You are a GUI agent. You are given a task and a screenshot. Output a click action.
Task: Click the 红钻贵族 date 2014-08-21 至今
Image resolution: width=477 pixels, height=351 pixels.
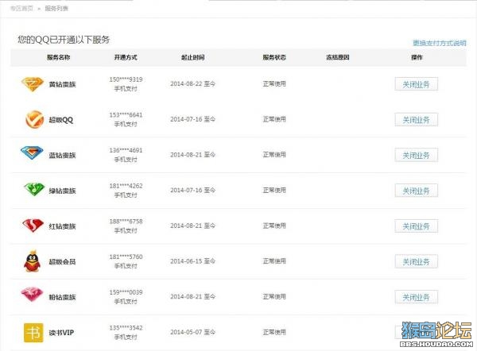point(193,226)
